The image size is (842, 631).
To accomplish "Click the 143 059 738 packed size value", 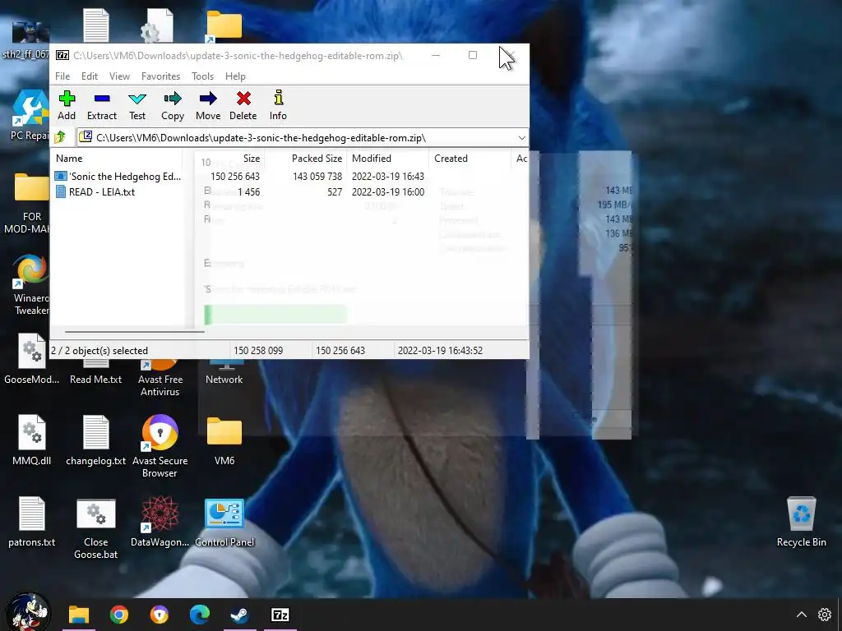I will click(317, 176).
